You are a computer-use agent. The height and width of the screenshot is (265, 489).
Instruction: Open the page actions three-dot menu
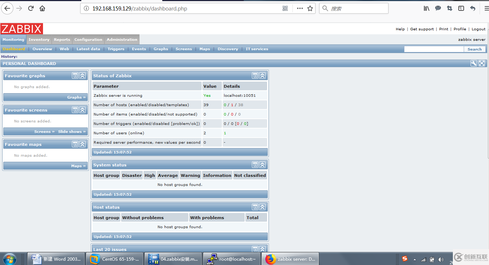tap(300, 8)
